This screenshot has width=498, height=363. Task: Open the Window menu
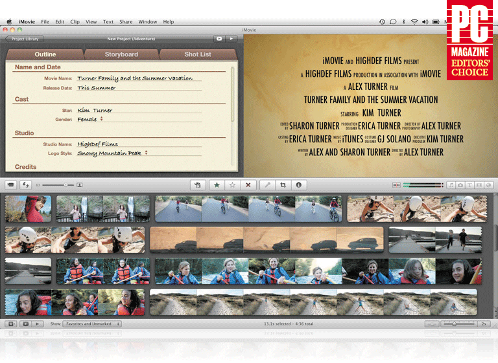pos(148,22)
